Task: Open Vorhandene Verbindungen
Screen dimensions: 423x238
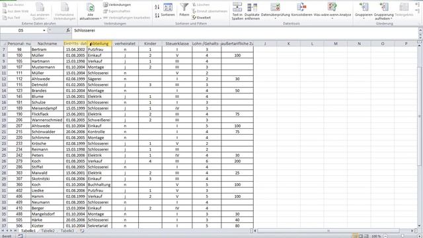Action: click(65, 11)
